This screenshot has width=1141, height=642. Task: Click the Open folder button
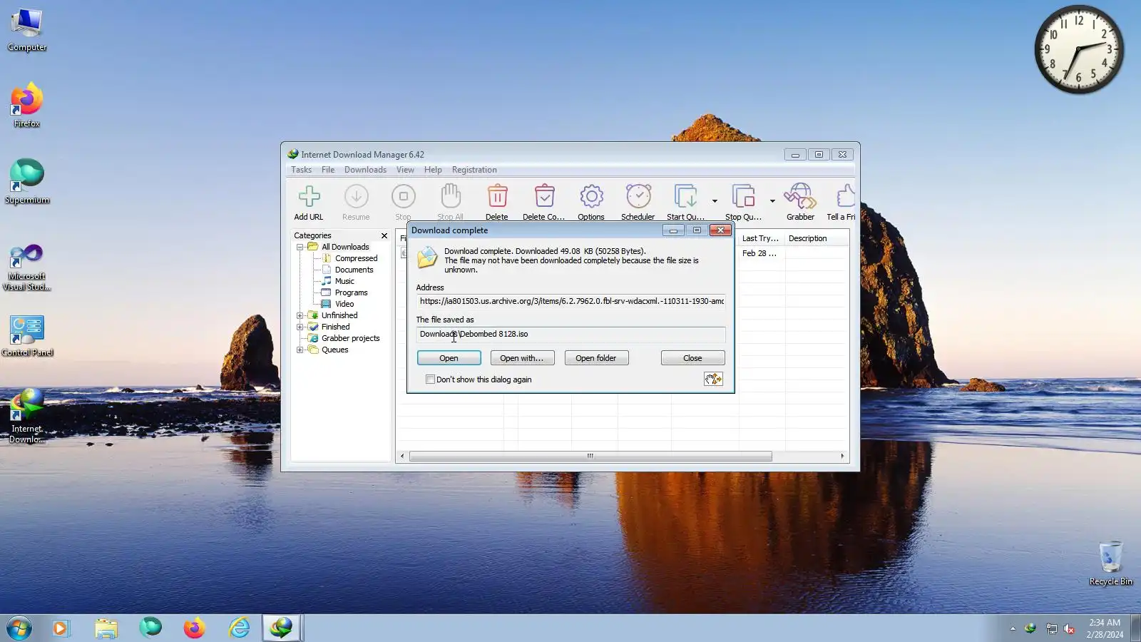tap(596, 358)
